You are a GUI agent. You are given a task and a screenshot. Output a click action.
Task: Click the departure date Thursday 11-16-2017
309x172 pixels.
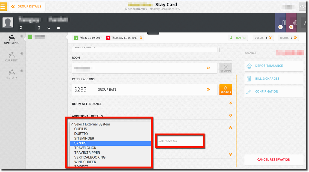[x=122, y=38]
